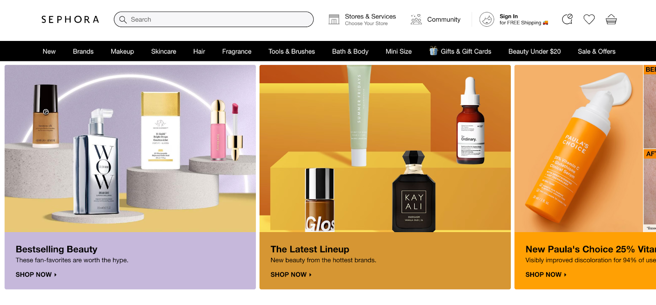
Task: Open the Skincare menu
Action: coord(164,51)
